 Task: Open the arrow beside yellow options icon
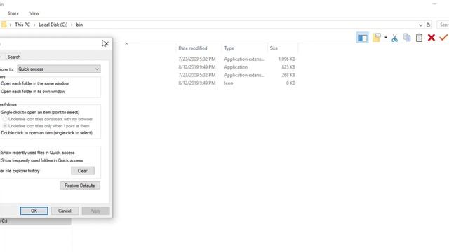coord(386,37)
